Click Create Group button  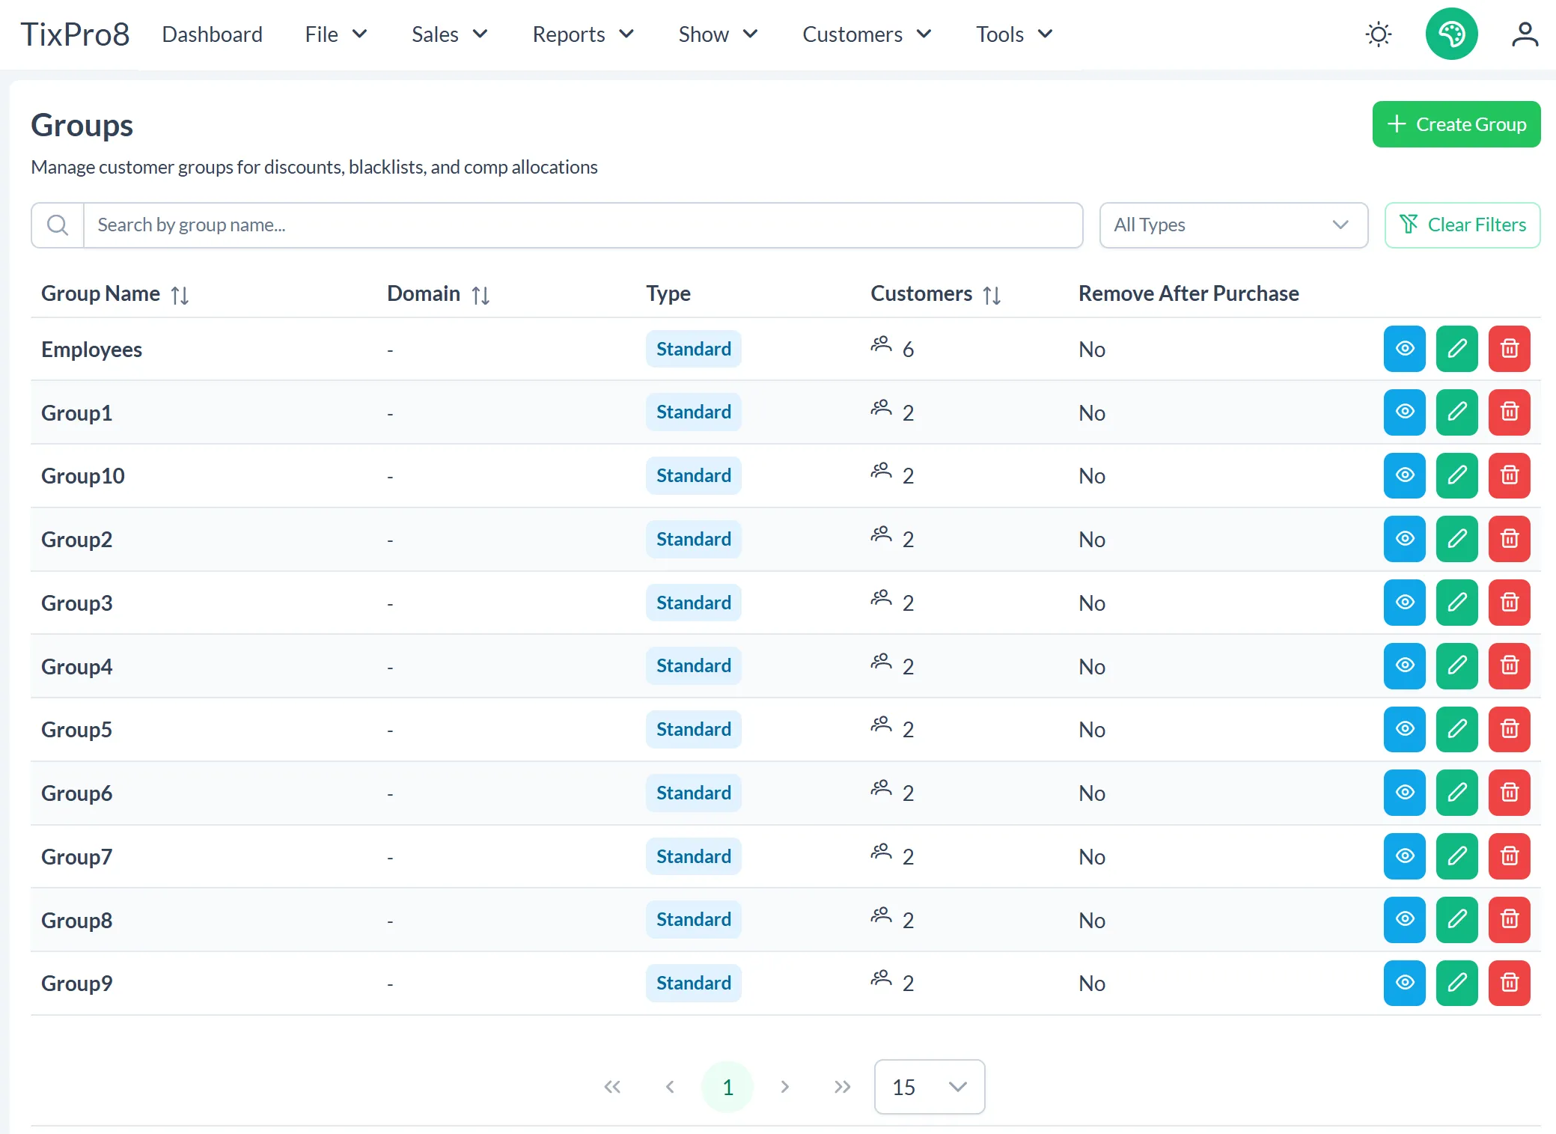(1456, 124)
